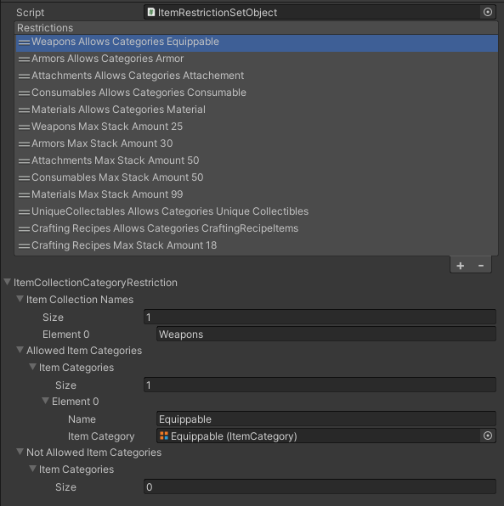
Task: Open object picker for Equippable Item Category
Action: (488, 436)
